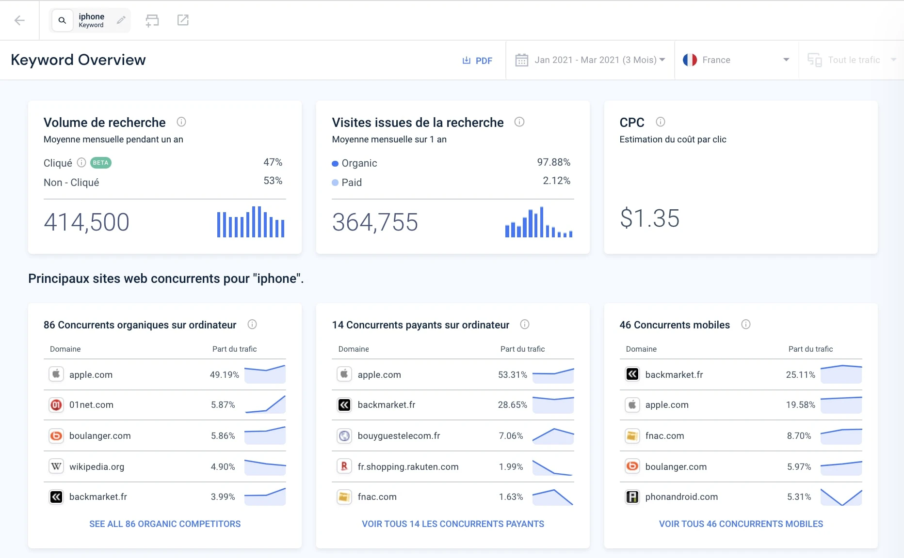Click the Organic legend dot
This screenshot has height=558, width=904.
tap(335, 164)
